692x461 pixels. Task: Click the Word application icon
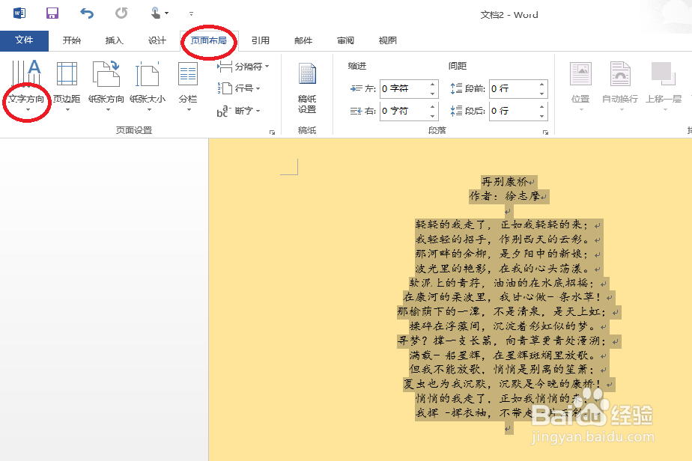pos(19,13)
